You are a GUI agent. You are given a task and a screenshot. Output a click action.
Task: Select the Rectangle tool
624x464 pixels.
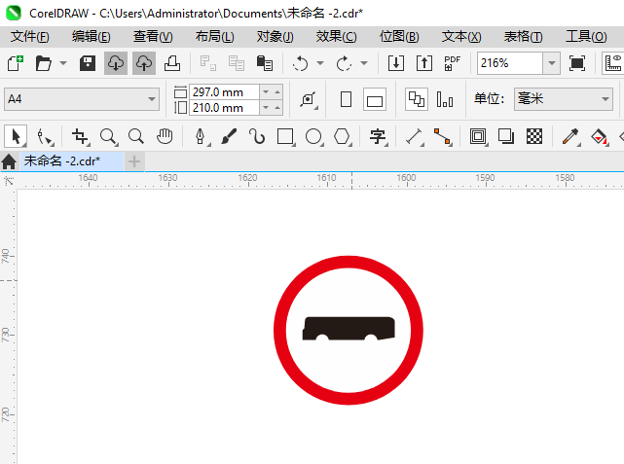(286, 137)
